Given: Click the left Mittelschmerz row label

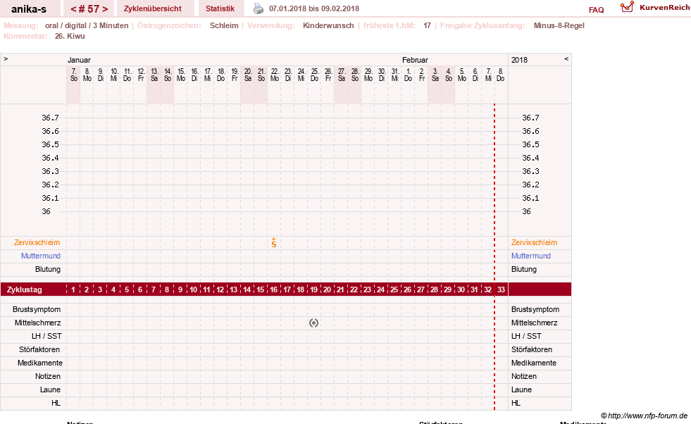Looking at the screenshot, I should [37, 323].
